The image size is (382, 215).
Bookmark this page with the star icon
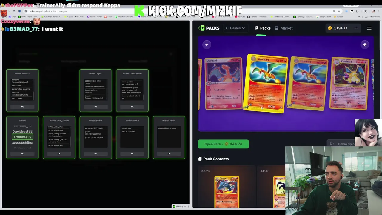pyautogui.click(x=339, y=11)
